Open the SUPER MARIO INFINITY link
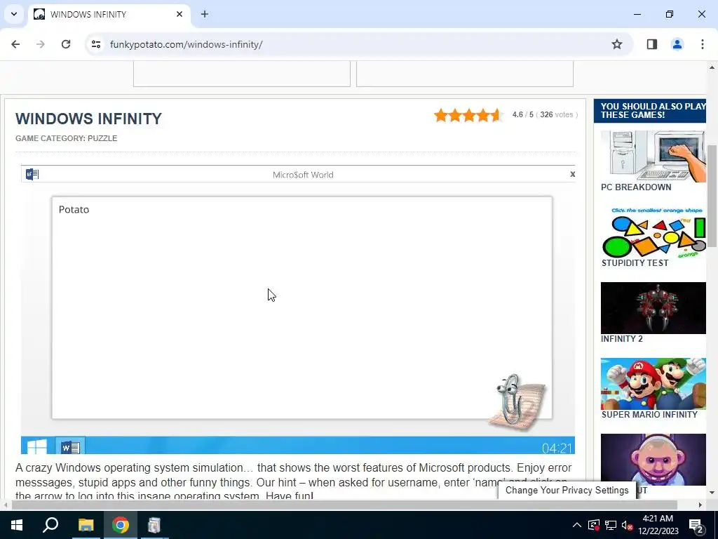This screenshot has height=539, width=718. [x=649, y=414]
